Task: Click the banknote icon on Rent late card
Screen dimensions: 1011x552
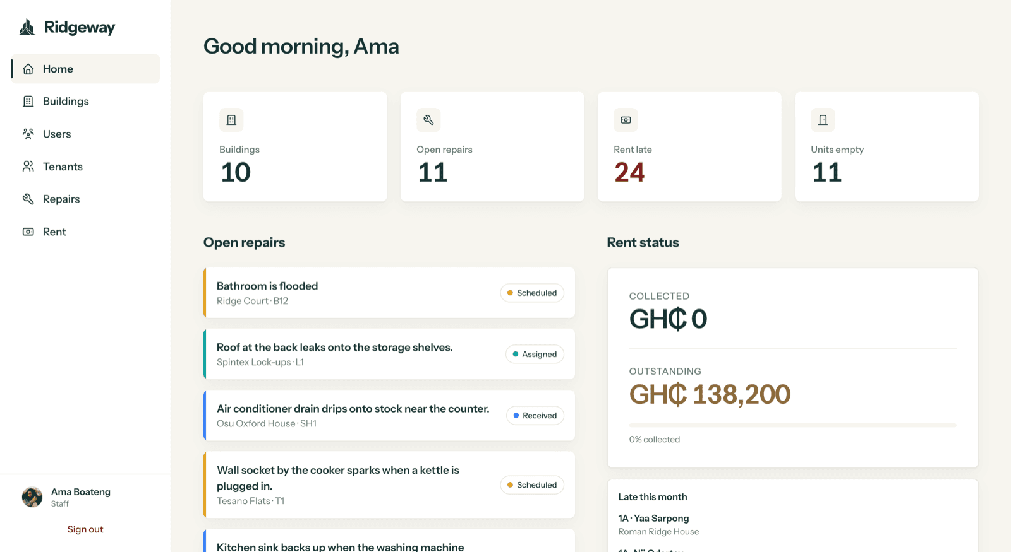Action: point(626,120)
